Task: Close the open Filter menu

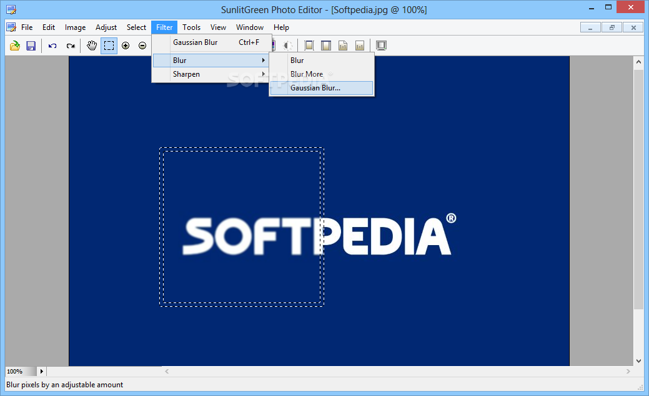Action: (x=164, y=27)
